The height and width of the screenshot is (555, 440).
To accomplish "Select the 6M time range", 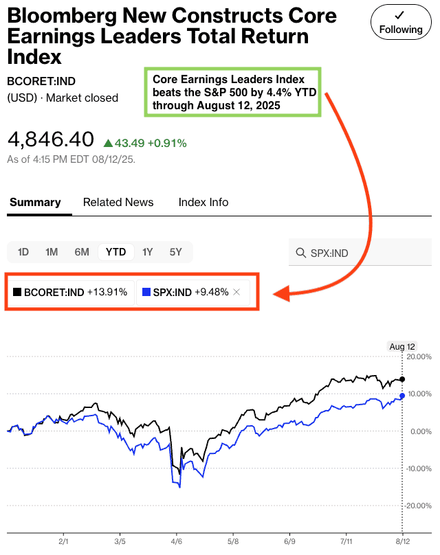I will 82,252.
